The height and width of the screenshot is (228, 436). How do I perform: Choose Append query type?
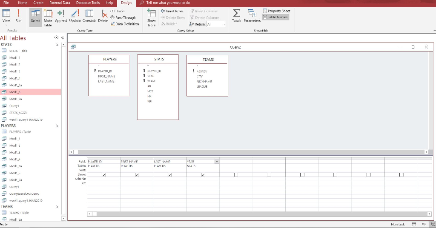tap(61, 16)
